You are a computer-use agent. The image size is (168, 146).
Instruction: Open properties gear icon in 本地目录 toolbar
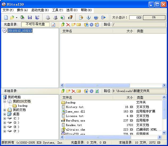click(x=92, y=91)
